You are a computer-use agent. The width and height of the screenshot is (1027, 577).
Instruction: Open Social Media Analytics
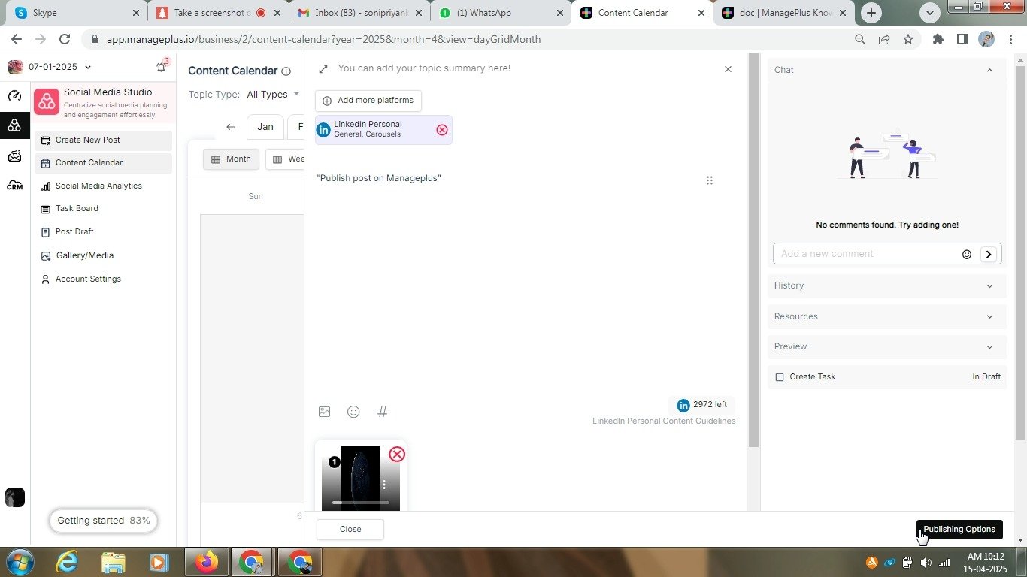pos(103,186)
